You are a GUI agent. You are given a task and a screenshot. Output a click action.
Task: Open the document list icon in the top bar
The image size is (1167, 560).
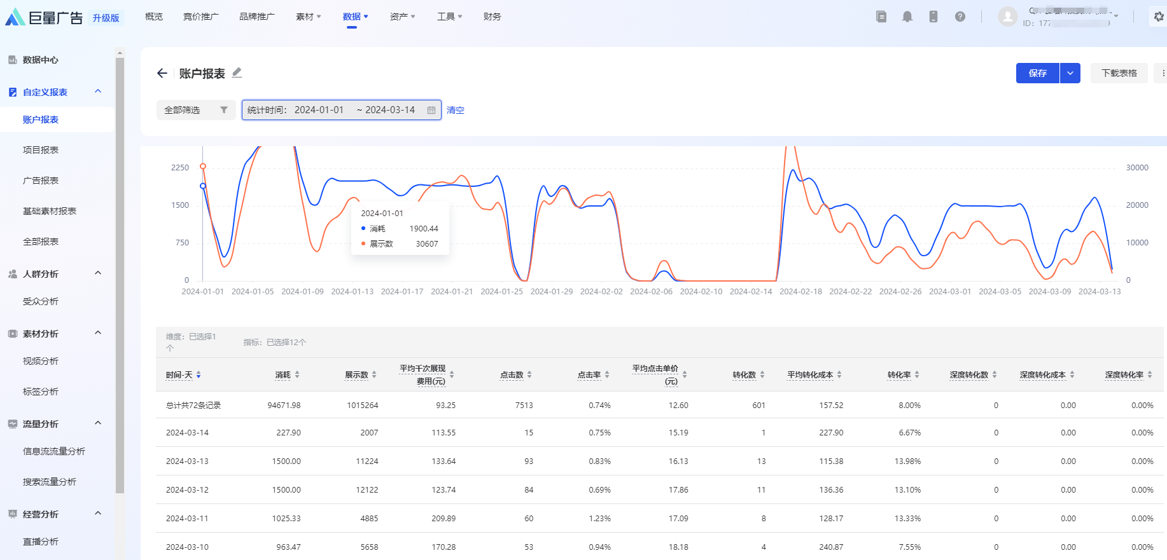point(881,17)
